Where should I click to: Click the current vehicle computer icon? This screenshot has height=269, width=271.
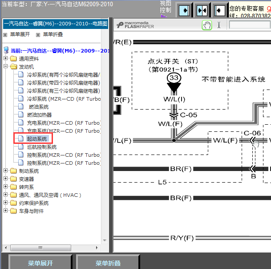6,50
